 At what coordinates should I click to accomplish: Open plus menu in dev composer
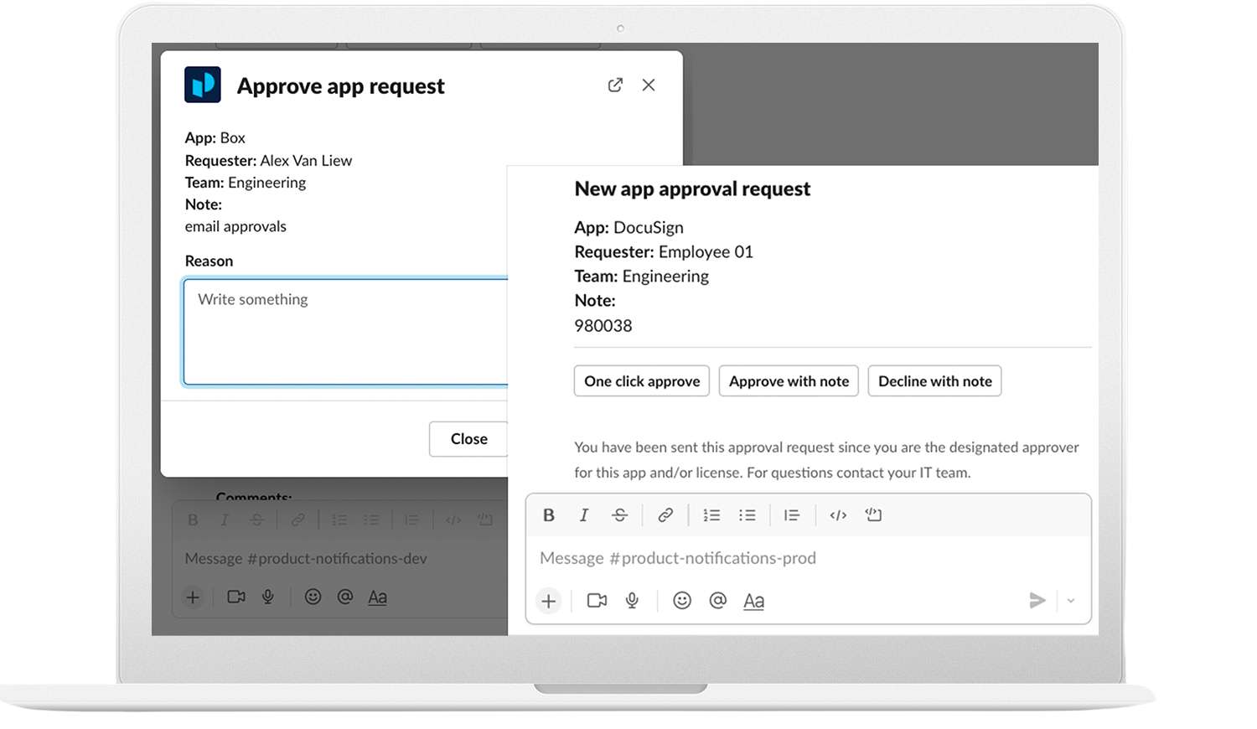point(193,597)
